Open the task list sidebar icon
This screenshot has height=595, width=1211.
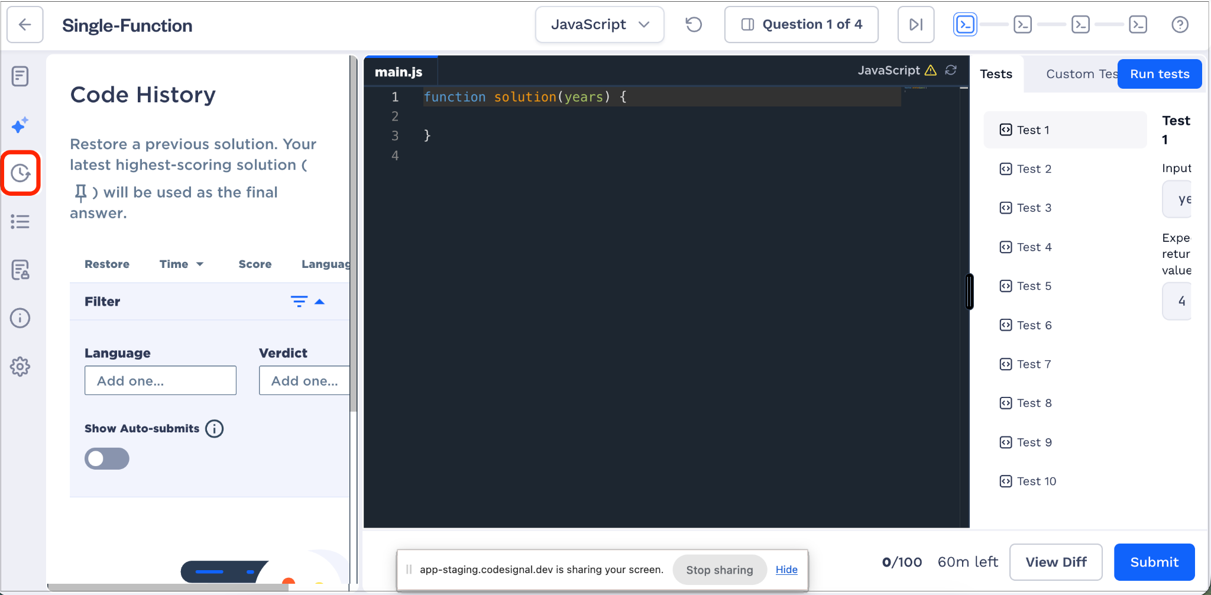[x=20, y=222]
